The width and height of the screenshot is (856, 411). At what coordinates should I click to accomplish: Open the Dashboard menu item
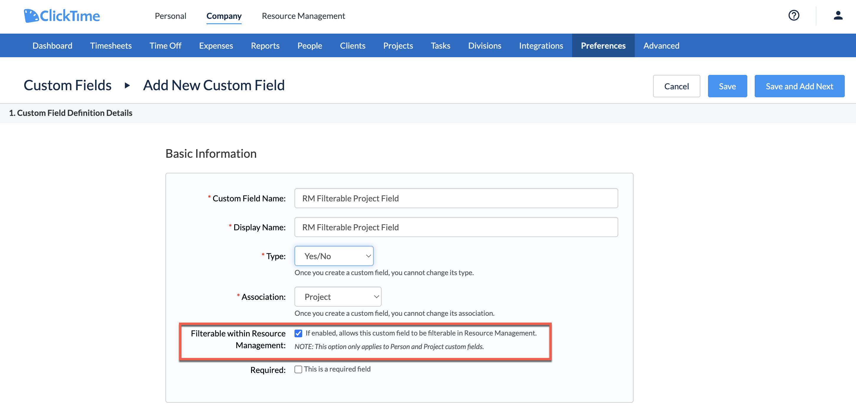(x=52, y=45)
